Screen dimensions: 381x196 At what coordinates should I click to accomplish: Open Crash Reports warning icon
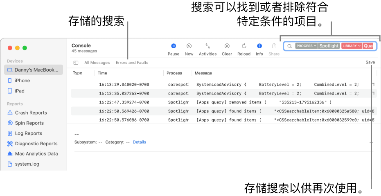coord(10,113)
